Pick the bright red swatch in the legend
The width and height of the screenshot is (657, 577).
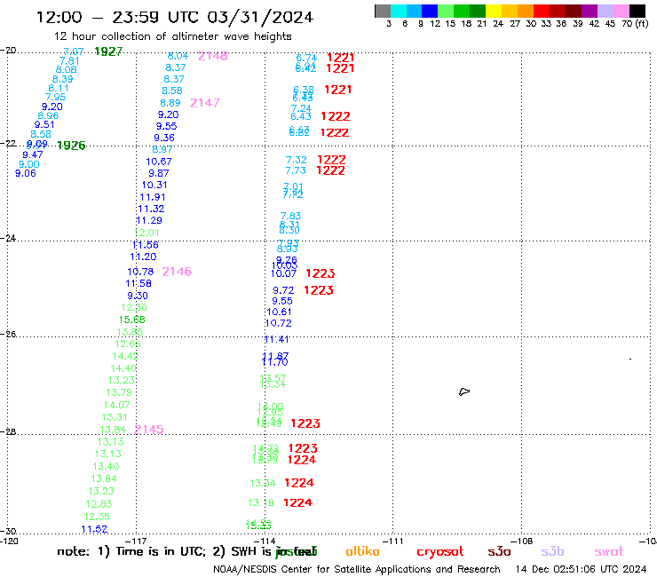point(542,11)
